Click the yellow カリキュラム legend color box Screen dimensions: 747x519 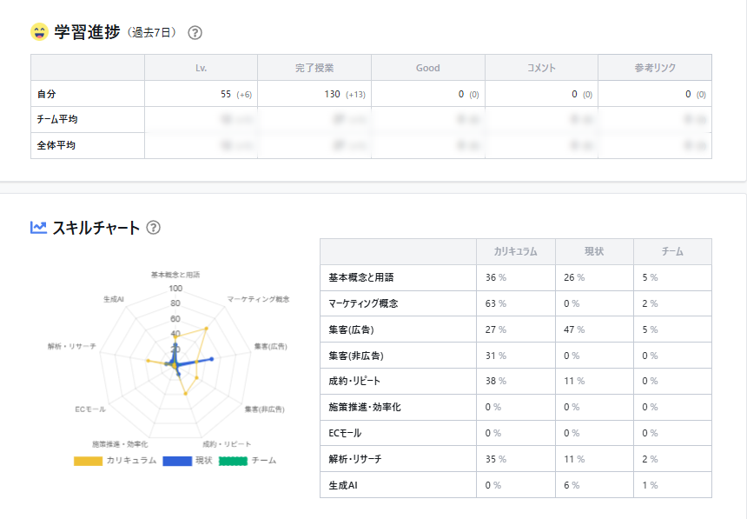click(88, 460)
